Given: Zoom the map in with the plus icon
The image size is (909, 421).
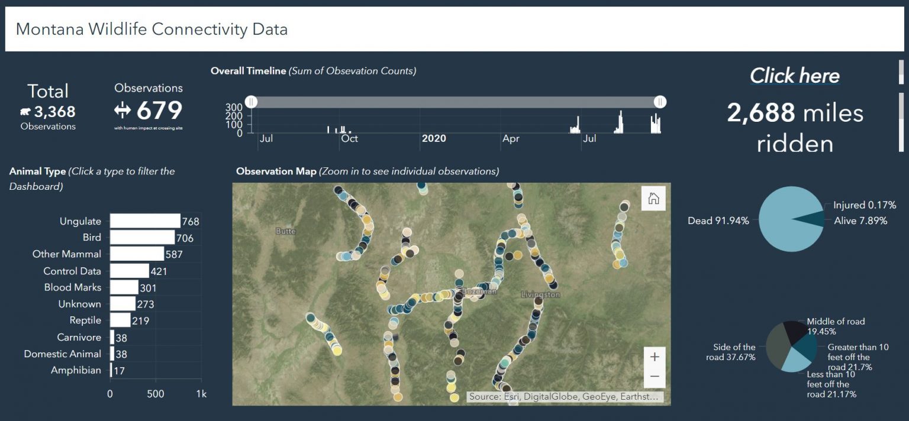Looking at the screenshot, I should pyautogui.click(x=655, y=357).
